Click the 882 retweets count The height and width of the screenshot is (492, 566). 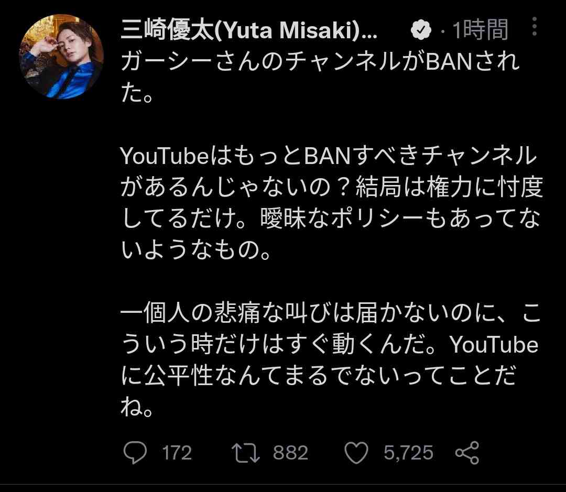pyautogui.click(x=290, y=453)
